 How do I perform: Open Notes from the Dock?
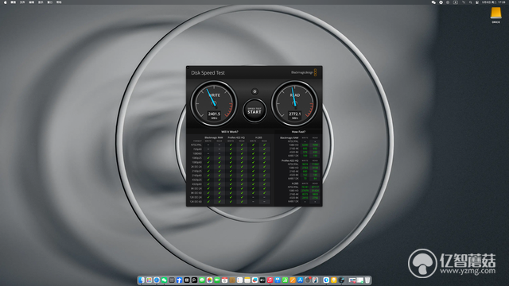247,280
